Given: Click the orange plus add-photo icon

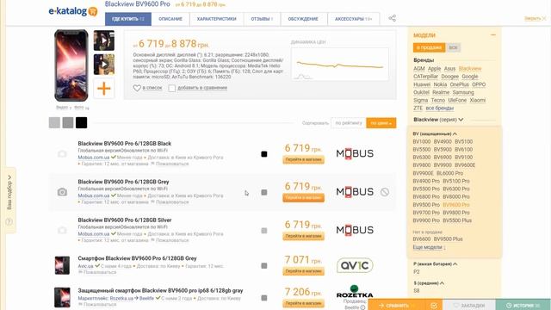Looking at the screenshot, I should coord(103,88).
